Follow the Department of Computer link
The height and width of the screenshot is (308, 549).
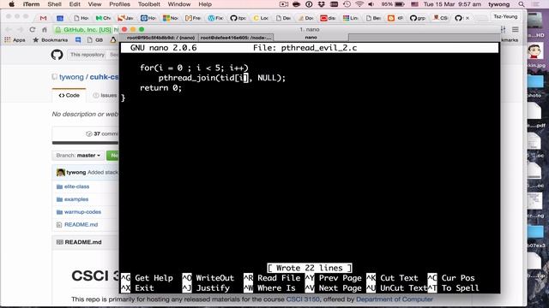(x=395, y=299)
